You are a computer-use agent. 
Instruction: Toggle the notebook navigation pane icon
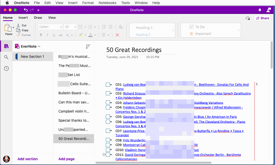(6, 46)
